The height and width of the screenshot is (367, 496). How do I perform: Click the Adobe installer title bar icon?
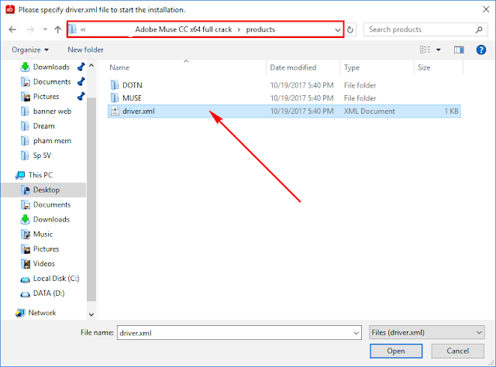click(x=10, y=9)
